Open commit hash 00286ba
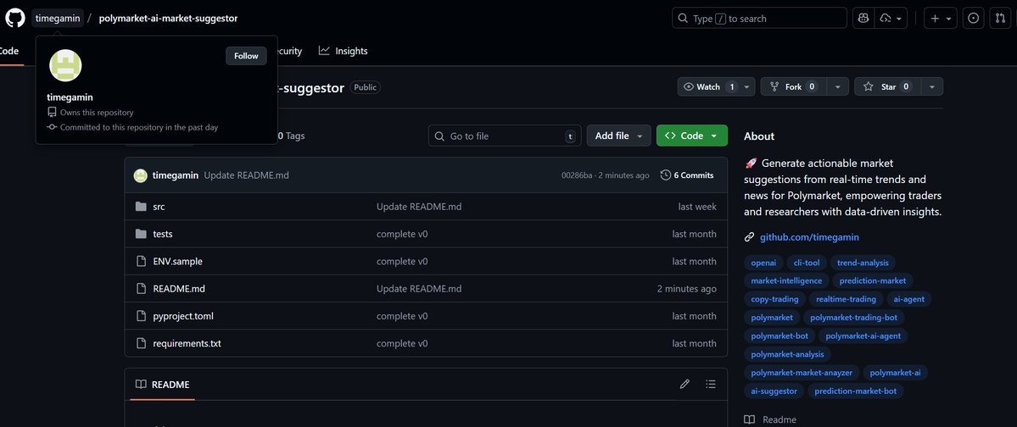Viewport: 1017px width, 427px height. [x=577, y=175]
